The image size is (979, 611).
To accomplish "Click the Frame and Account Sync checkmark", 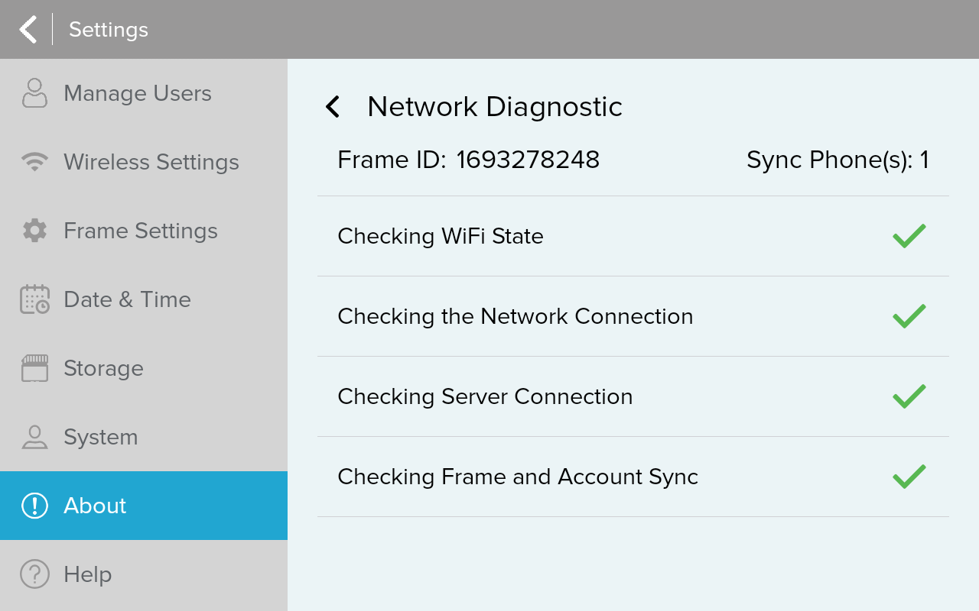I will 909,477.
